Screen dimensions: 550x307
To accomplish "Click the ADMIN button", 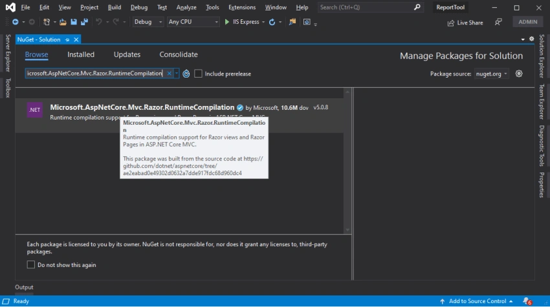I will (528, 22).
